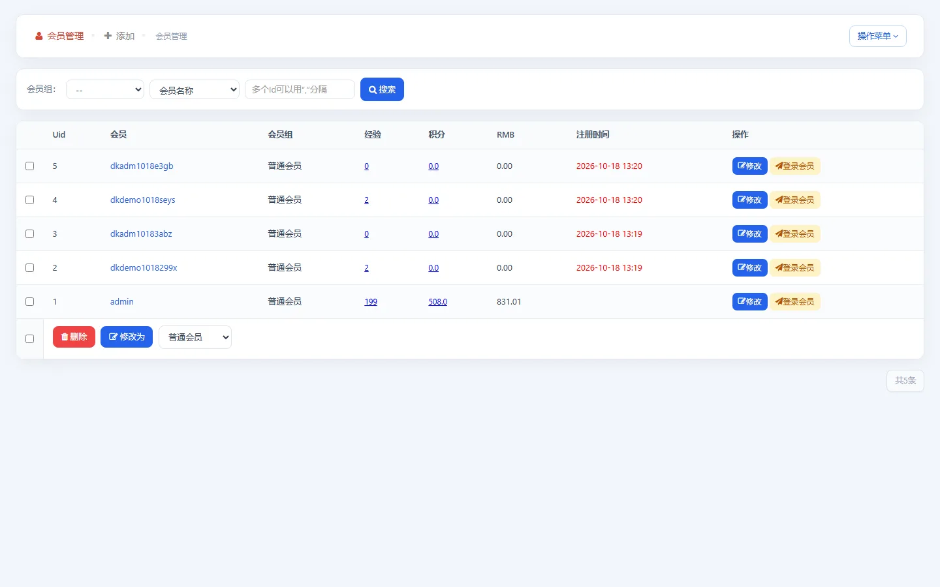Click 修改 for the admin member
Screen dimensions: 940x587
(x=749, y=302)
